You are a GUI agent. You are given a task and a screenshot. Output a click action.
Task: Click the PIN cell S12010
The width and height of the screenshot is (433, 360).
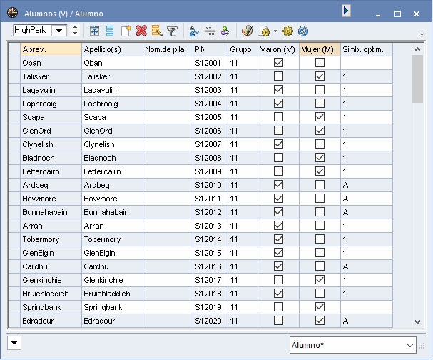(x=208, y=185)
